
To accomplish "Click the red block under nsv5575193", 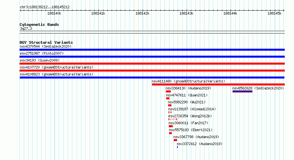I will pyautogui.click(x=170, y=133).
